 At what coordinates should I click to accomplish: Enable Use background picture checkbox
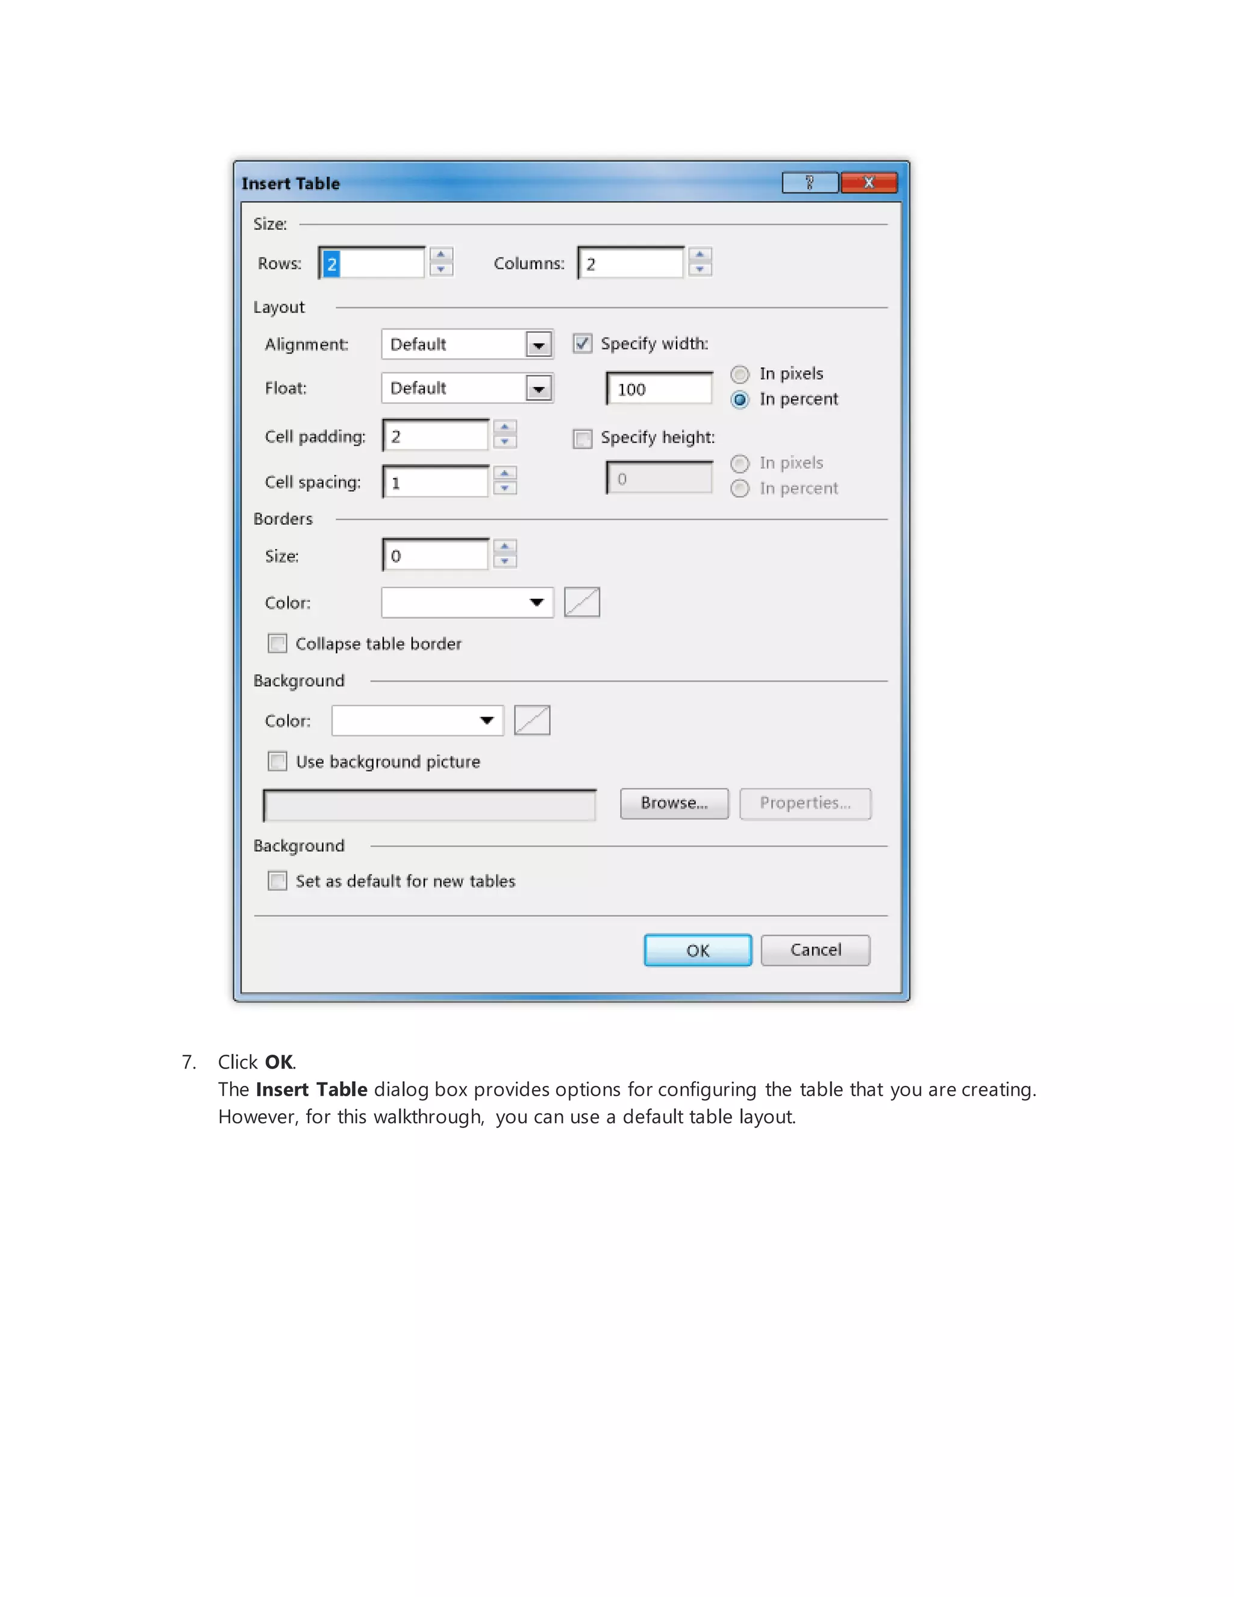[x=278, y=761]
